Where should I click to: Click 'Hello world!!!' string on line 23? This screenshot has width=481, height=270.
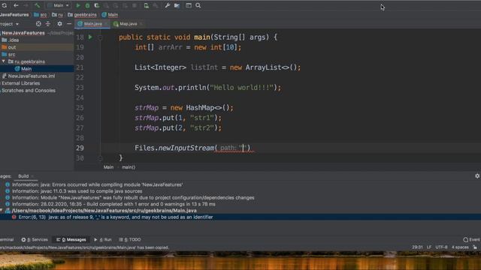pyautogui.click(x=241, y=88)
